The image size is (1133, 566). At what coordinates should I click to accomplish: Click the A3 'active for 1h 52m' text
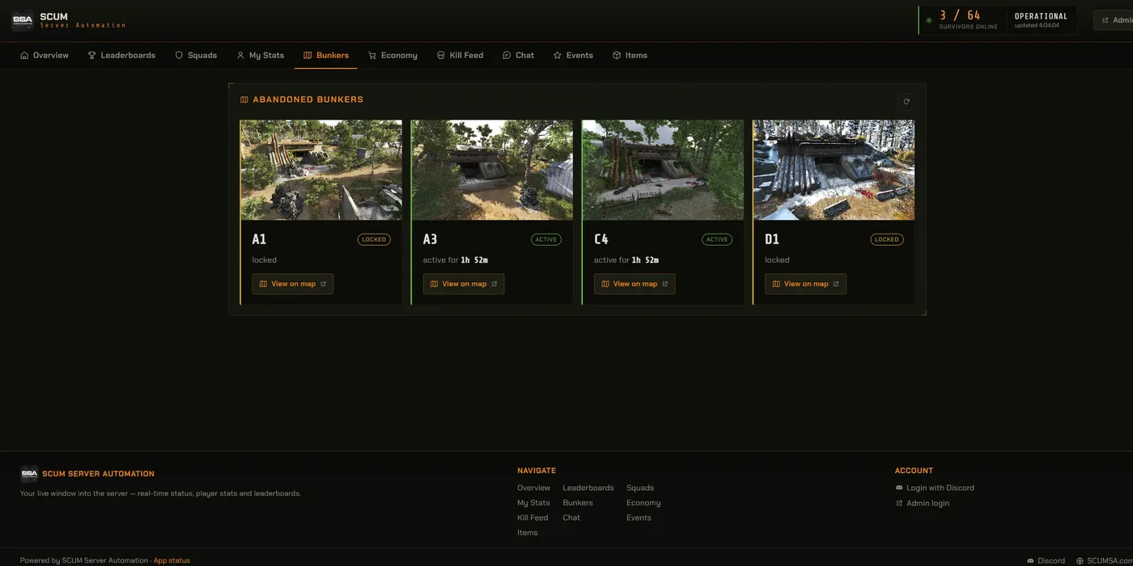pos(456,260)
